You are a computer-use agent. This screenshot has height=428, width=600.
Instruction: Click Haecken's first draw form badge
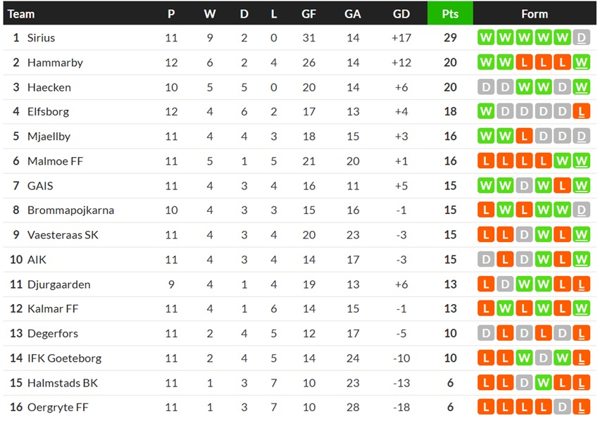coord(486,87)
